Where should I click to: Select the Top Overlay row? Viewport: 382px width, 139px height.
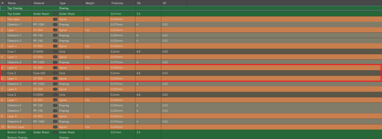(x=191, y=8)
